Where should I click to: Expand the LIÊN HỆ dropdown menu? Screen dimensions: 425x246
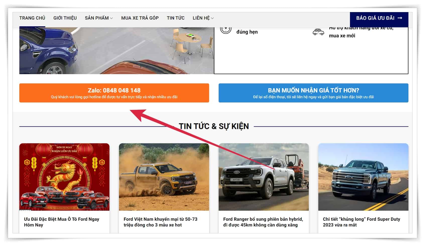203,18
